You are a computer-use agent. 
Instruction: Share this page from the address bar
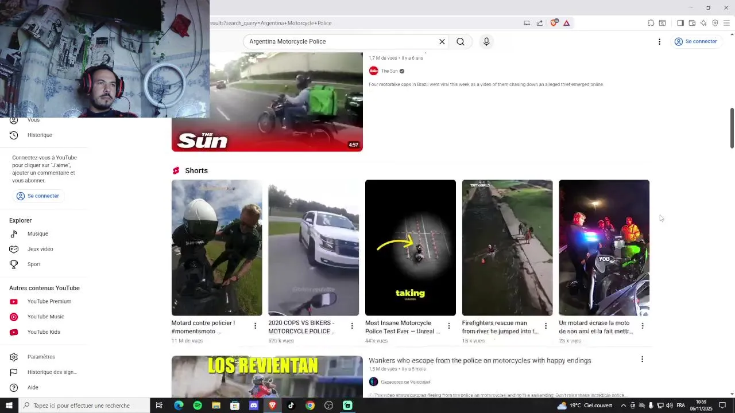[x=540, y=23]
